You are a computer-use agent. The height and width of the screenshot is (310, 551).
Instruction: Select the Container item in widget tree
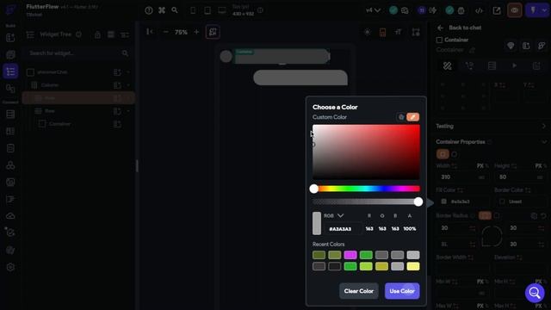coord(59,124)
